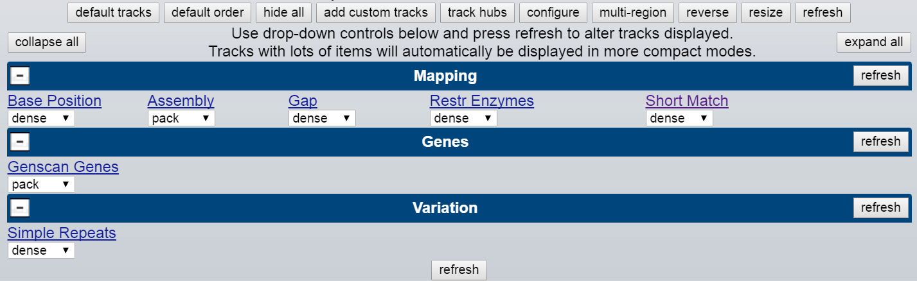
Task: Collapse the Variation section with minus icon
Action: tap(20, 208)
